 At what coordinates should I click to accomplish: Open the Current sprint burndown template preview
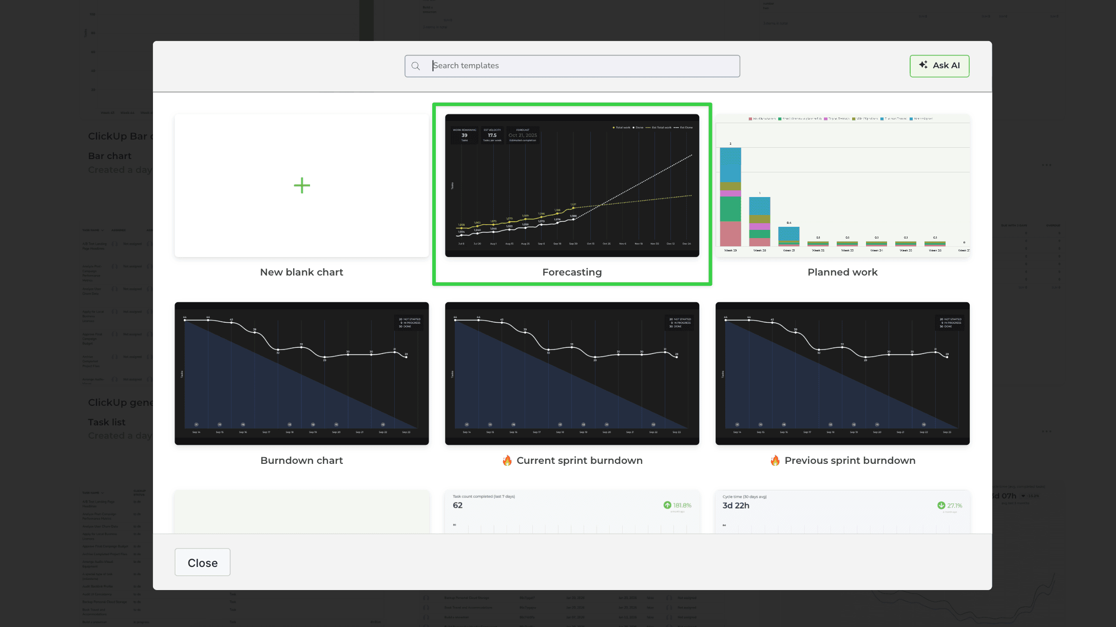pos(572,373)
